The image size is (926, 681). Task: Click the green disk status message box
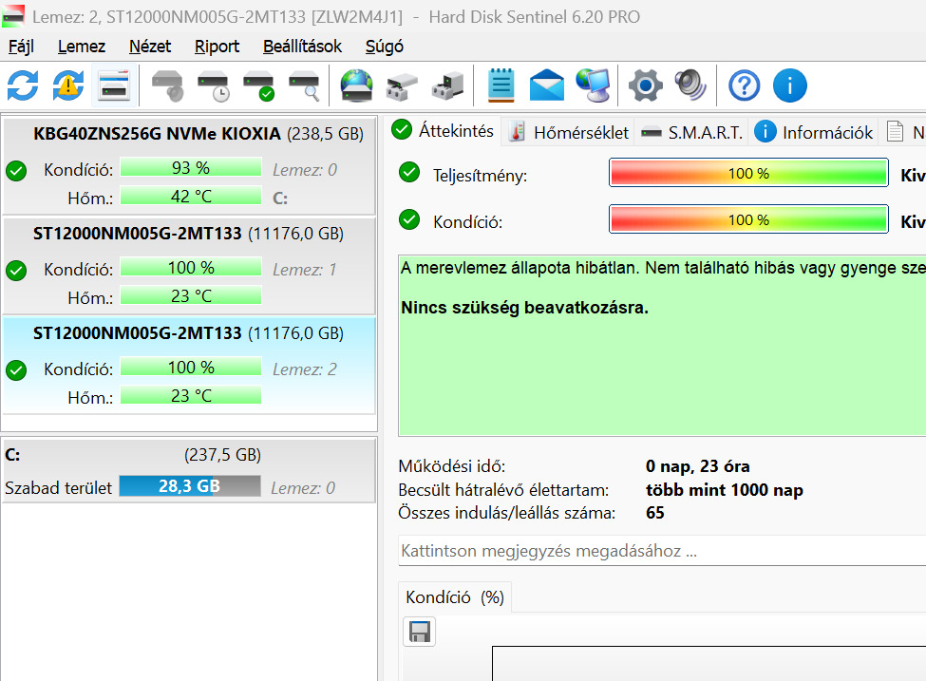point(662,346)
